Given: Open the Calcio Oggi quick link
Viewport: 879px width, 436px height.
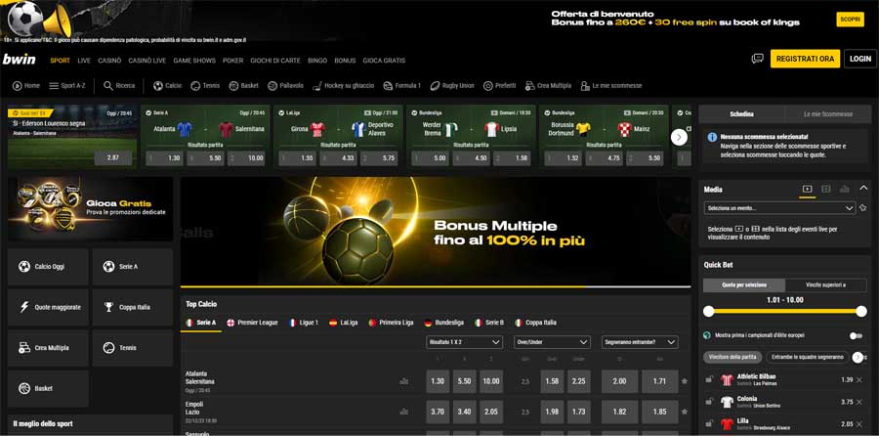Looking at the screenshot, I should (x=48, y=267).
